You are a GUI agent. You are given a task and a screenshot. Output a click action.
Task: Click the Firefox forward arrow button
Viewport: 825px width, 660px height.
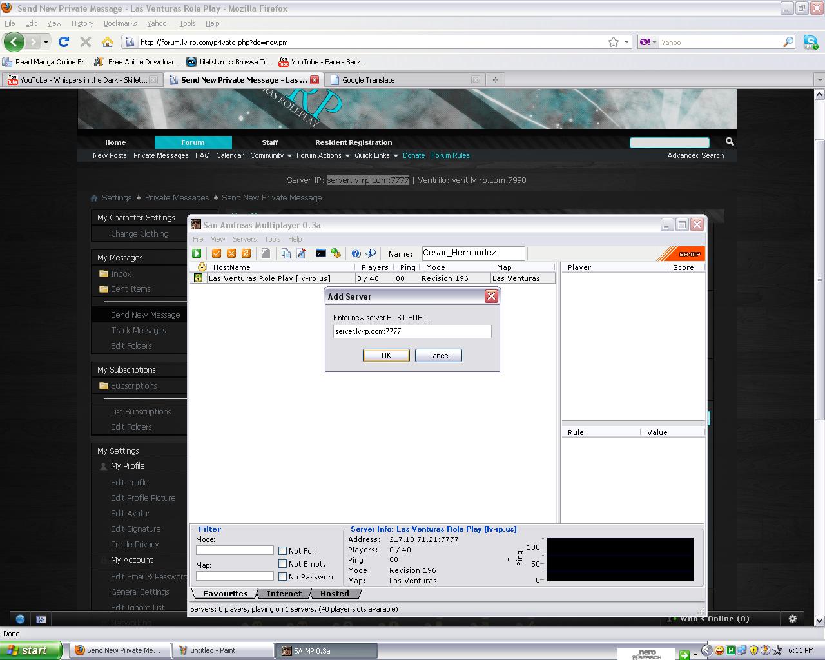[x=34, y=42]
